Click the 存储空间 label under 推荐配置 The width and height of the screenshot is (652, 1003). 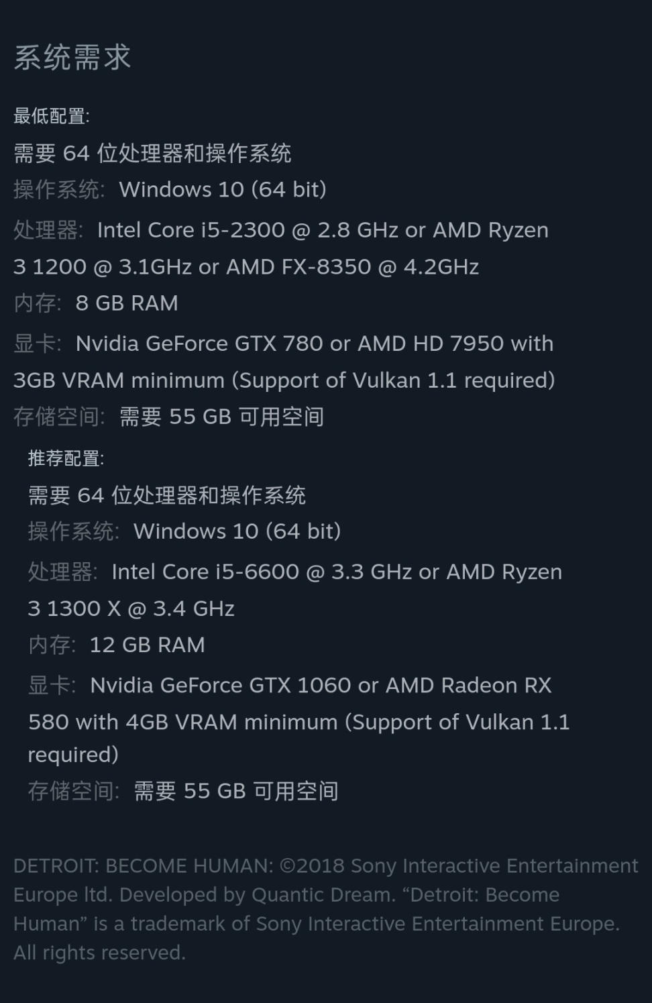73,791
